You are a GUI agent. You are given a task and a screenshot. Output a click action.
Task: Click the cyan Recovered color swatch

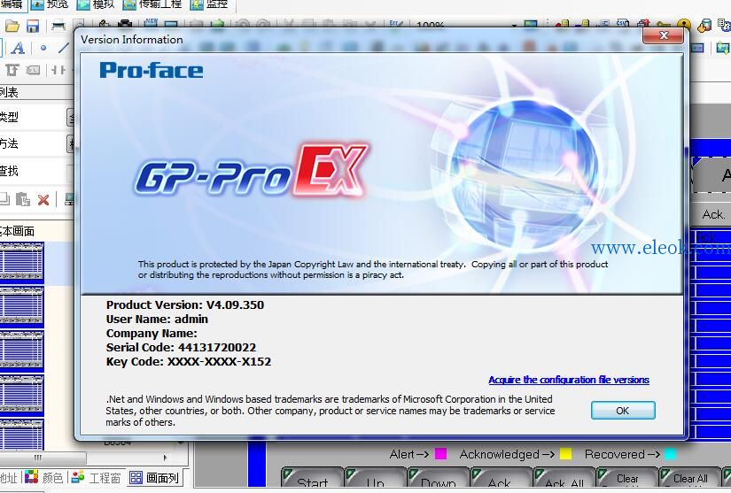coord(670,454)
